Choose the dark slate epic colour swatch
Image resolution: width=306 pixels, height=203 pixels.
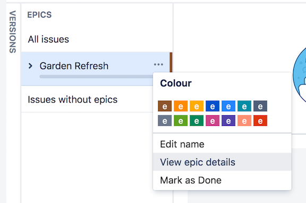click(260, 106)
